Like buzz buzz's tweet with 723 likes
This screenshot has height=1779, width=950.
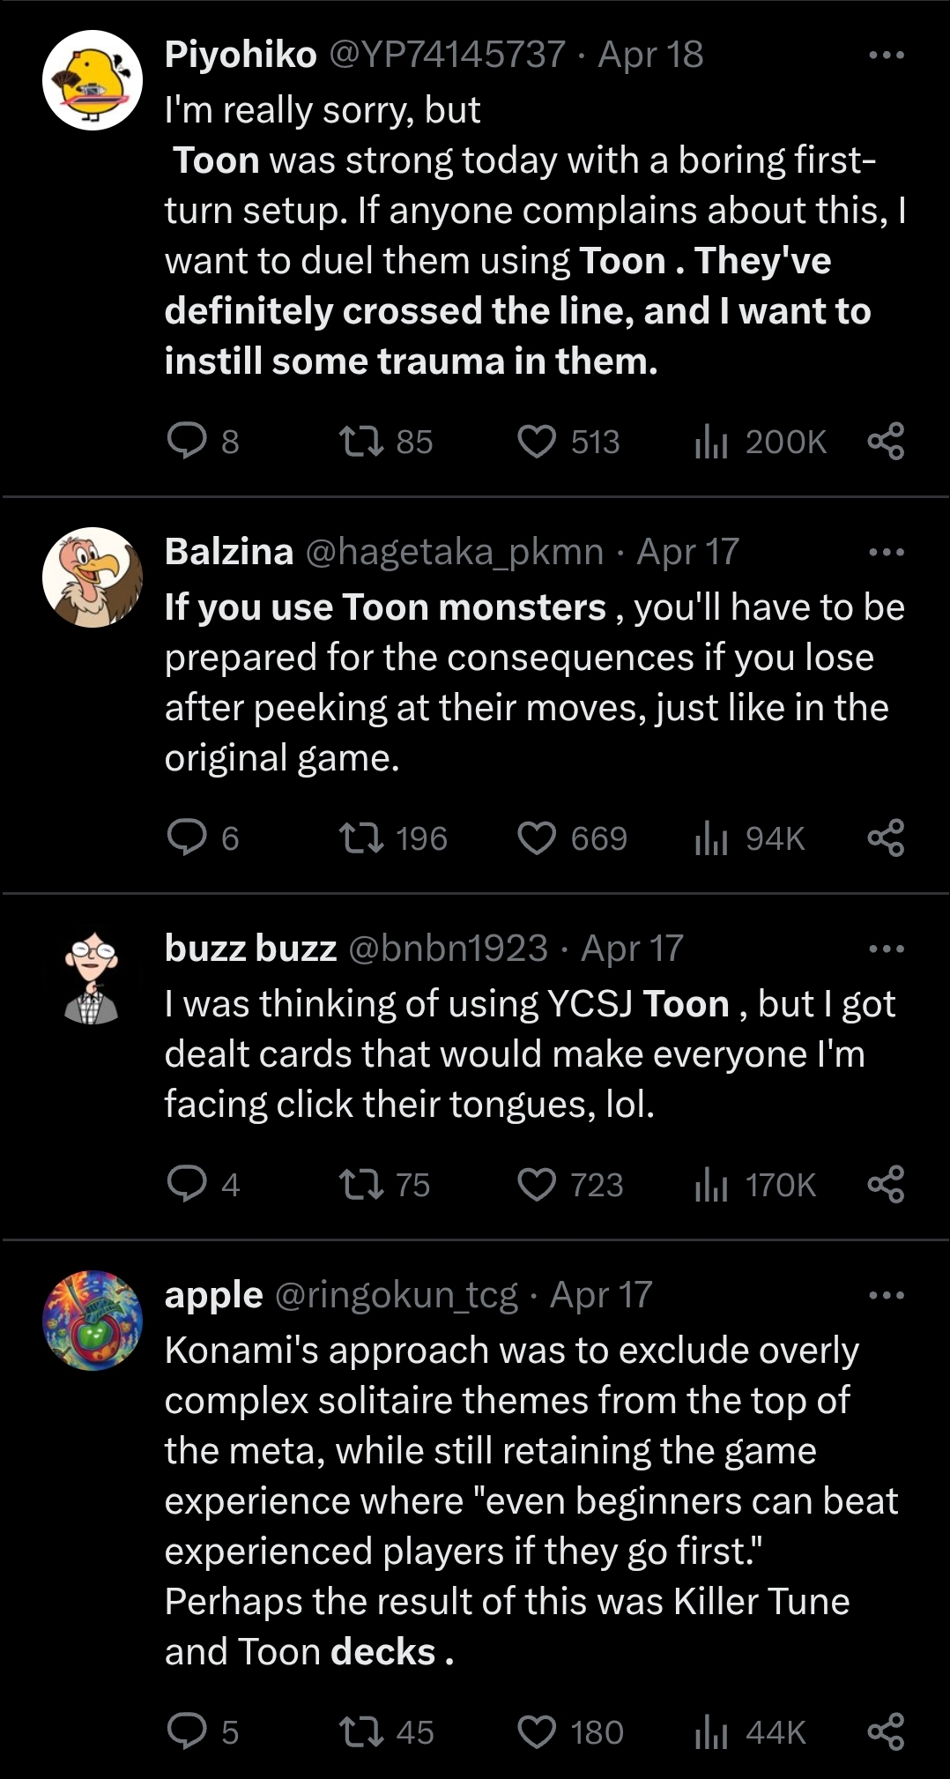coord(537,1184)
